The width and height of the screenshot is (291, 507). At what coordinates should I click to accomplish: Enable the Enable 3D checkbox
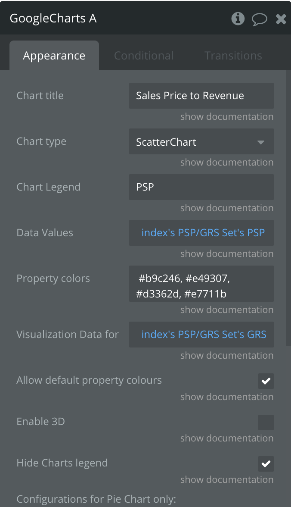[x=266, y=422]
